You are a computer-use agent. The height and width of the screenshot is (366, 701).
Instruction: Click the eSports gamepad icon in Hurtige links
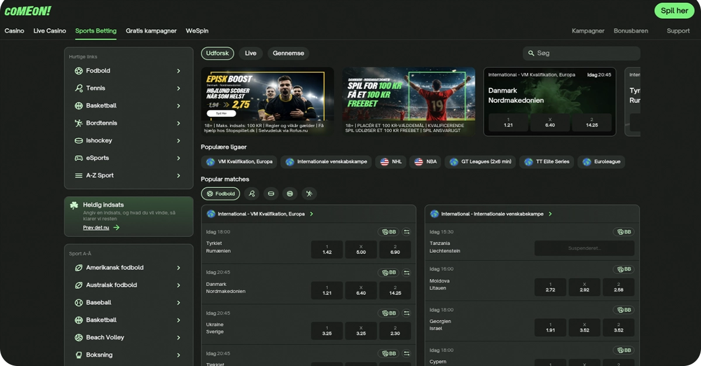[79, 158]
